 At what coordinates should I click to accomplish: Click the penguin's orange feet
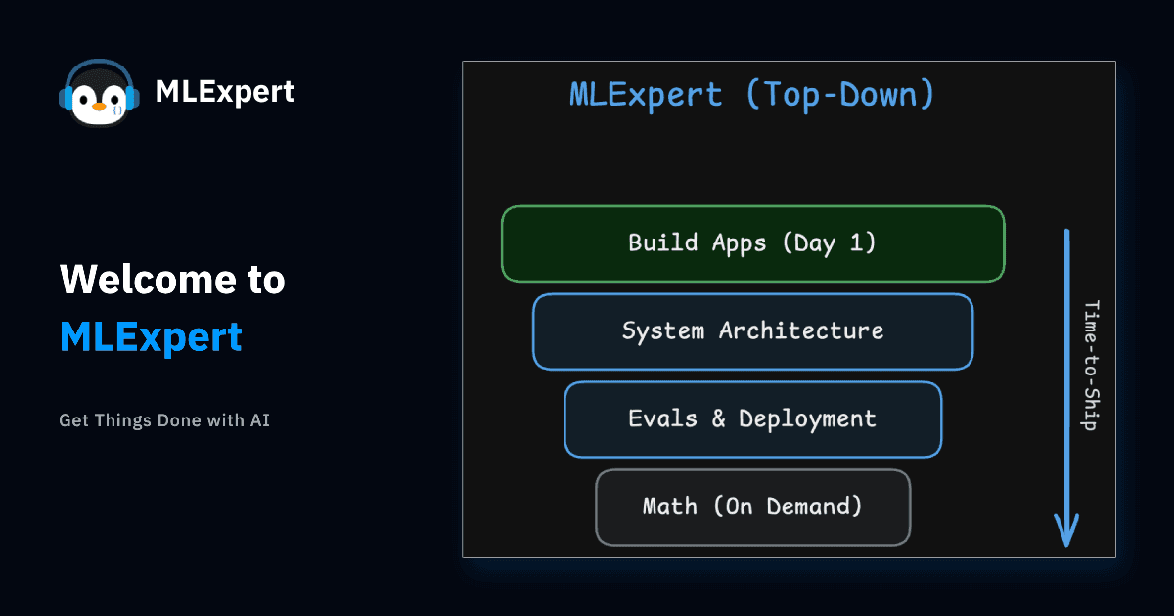pyautogui.click(x=98, y=124)
